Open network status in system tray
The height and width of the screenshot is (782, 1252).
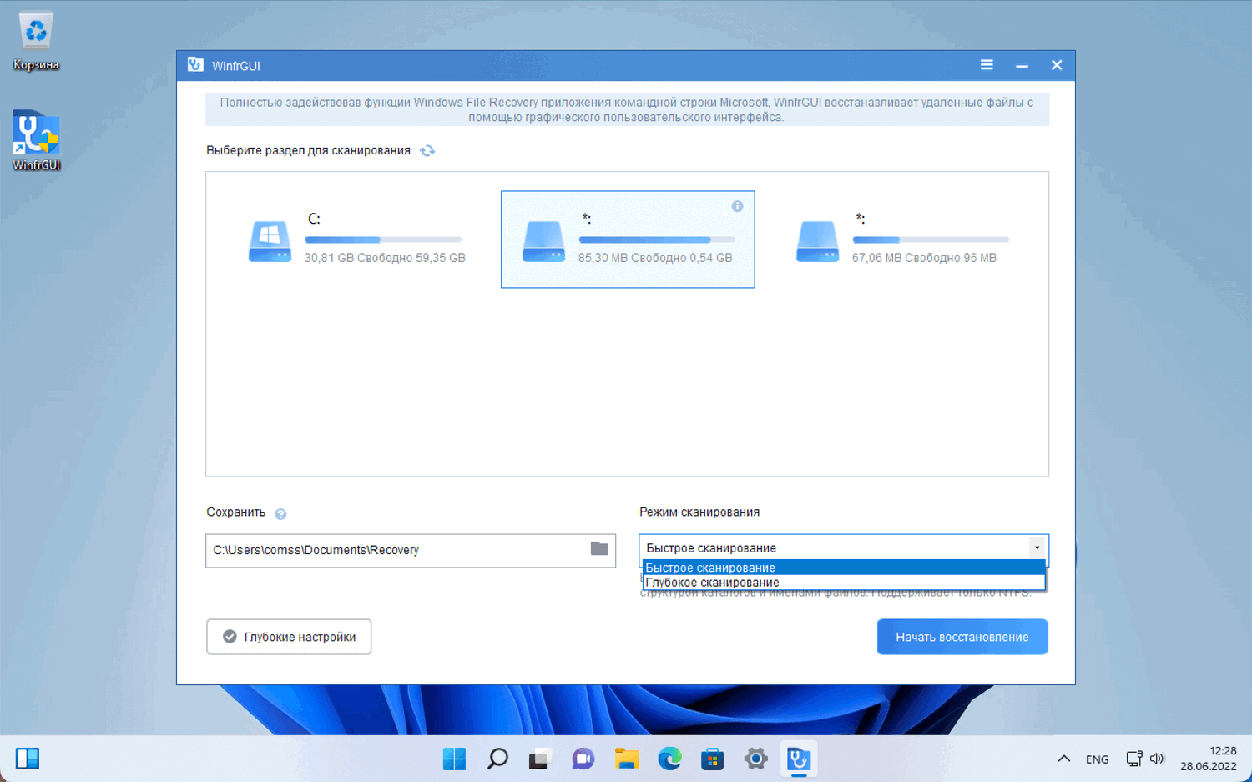pos(1134,759)
